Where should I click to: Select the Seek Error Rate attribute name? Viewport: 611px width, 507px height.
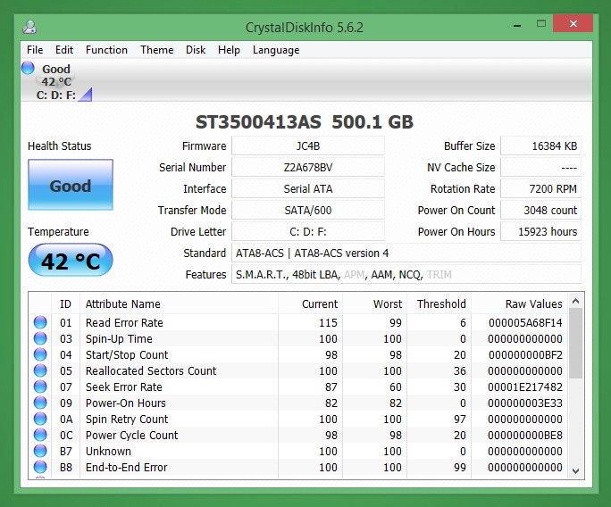[x=124, y=386]
